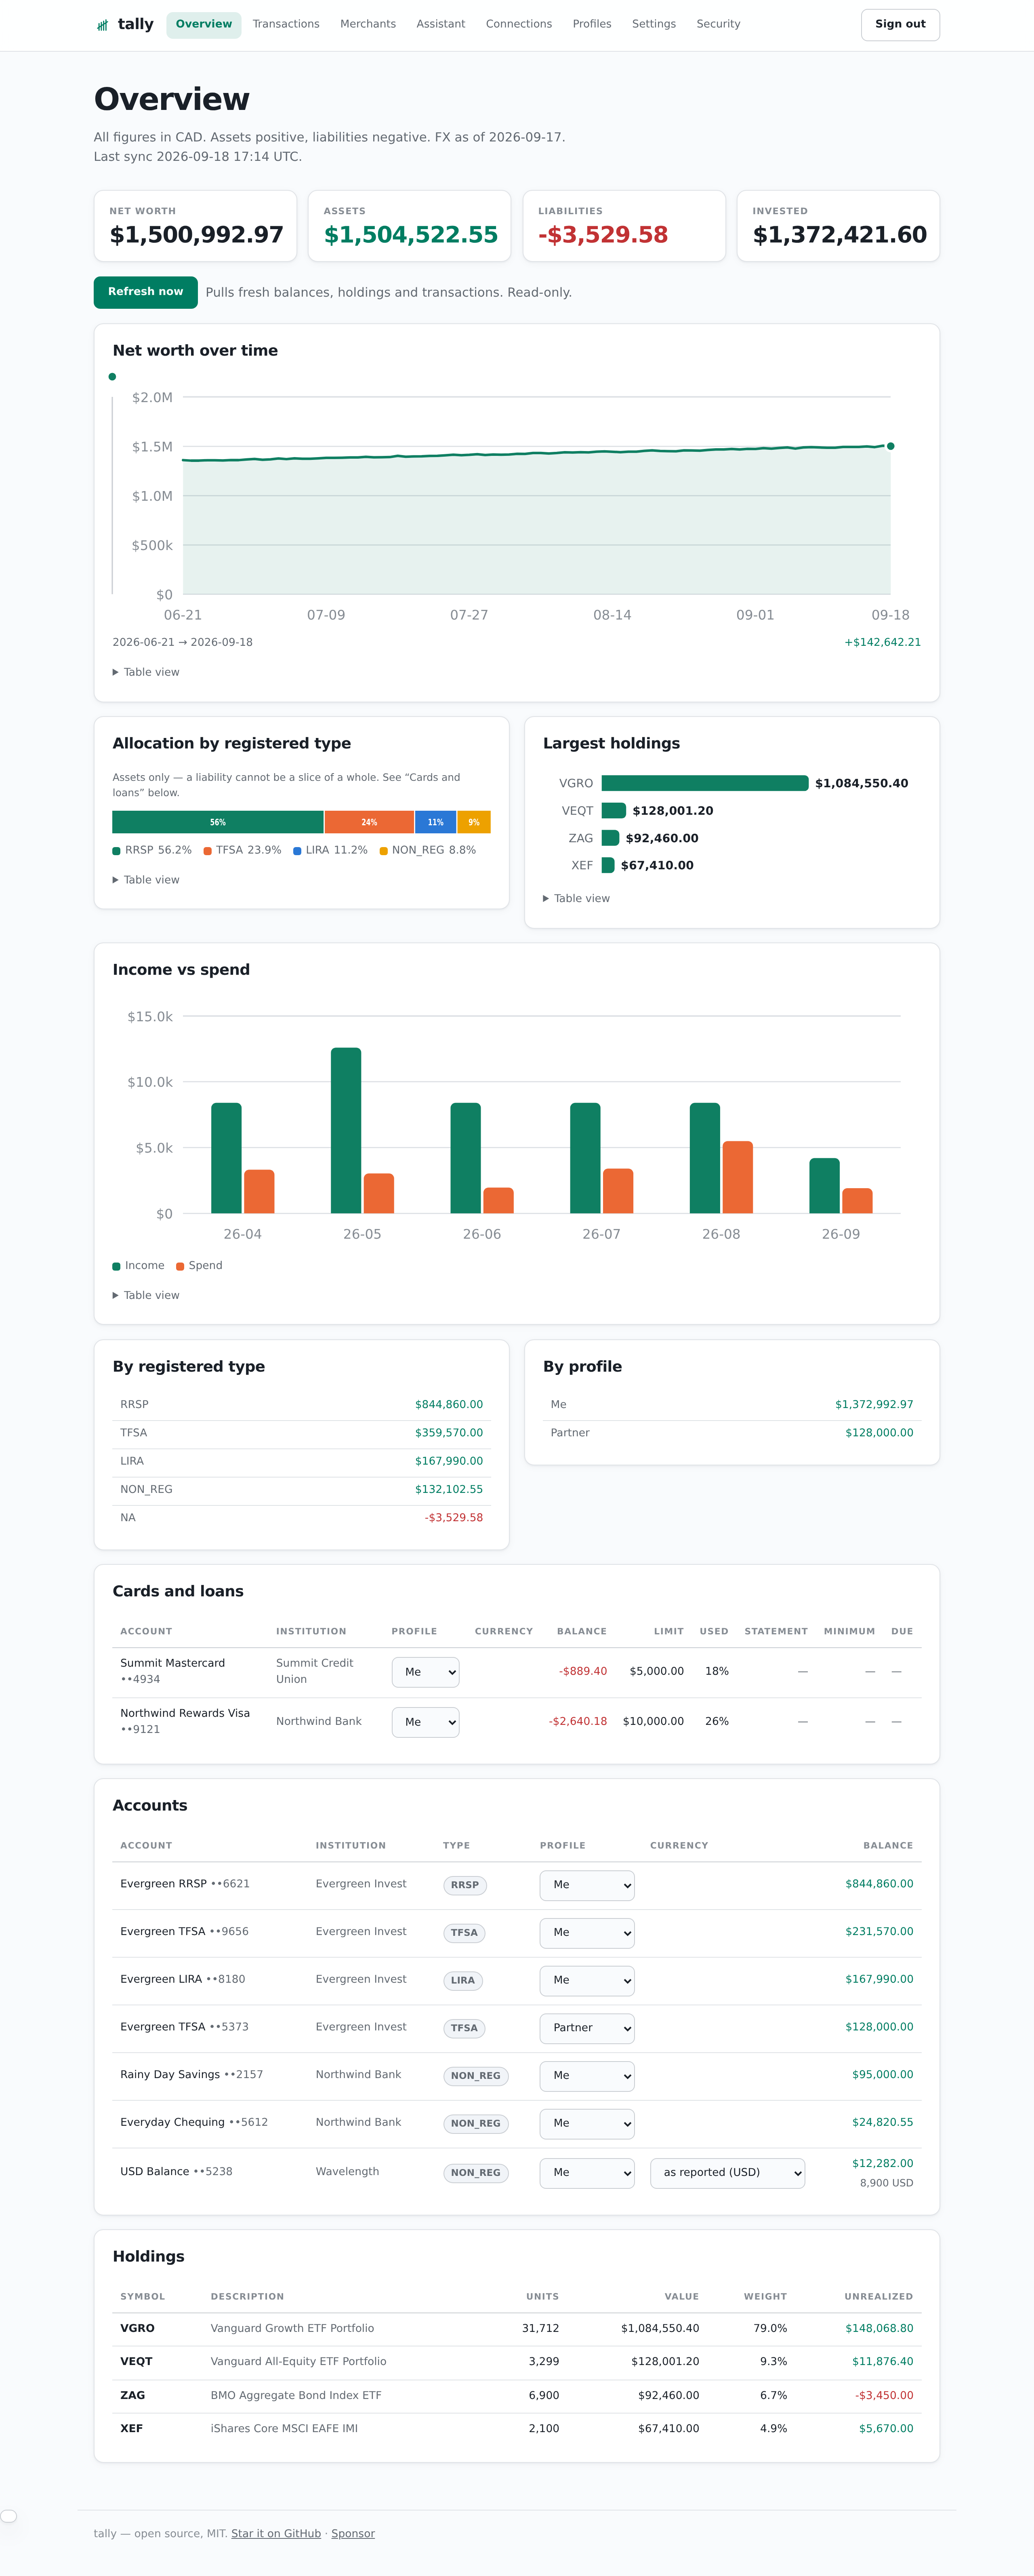Click the LIRA row in By registered type
The image size is (1034, 2576).
[302, 1462]
